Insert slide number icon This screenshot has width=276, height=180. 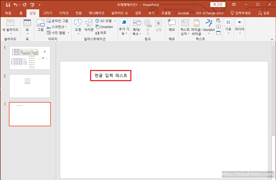(x=218, y=27)
